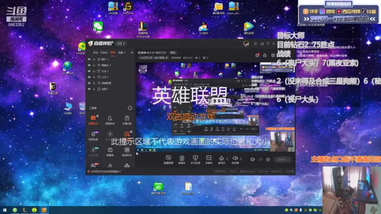
Task: Click the 修改 button beside room title
Action: click(172, 52)
